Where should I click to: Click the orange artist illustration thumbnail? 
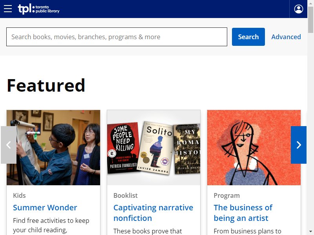tap(254, 148)
